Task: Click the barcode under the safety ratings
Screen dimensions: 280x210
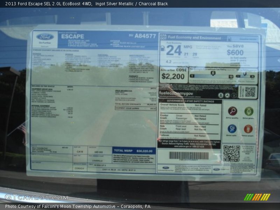Action: click(189, 155)
